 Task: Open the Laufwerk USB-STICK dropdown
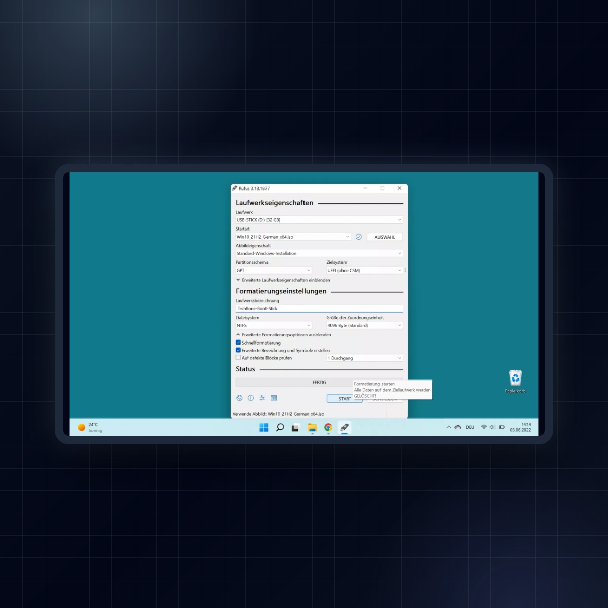pos(319,220)
